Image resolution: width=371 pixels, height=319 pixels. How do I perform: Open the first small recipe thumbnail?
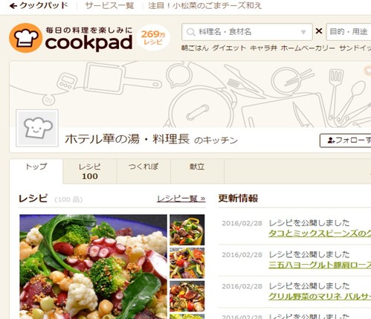[x=187, y=230]
